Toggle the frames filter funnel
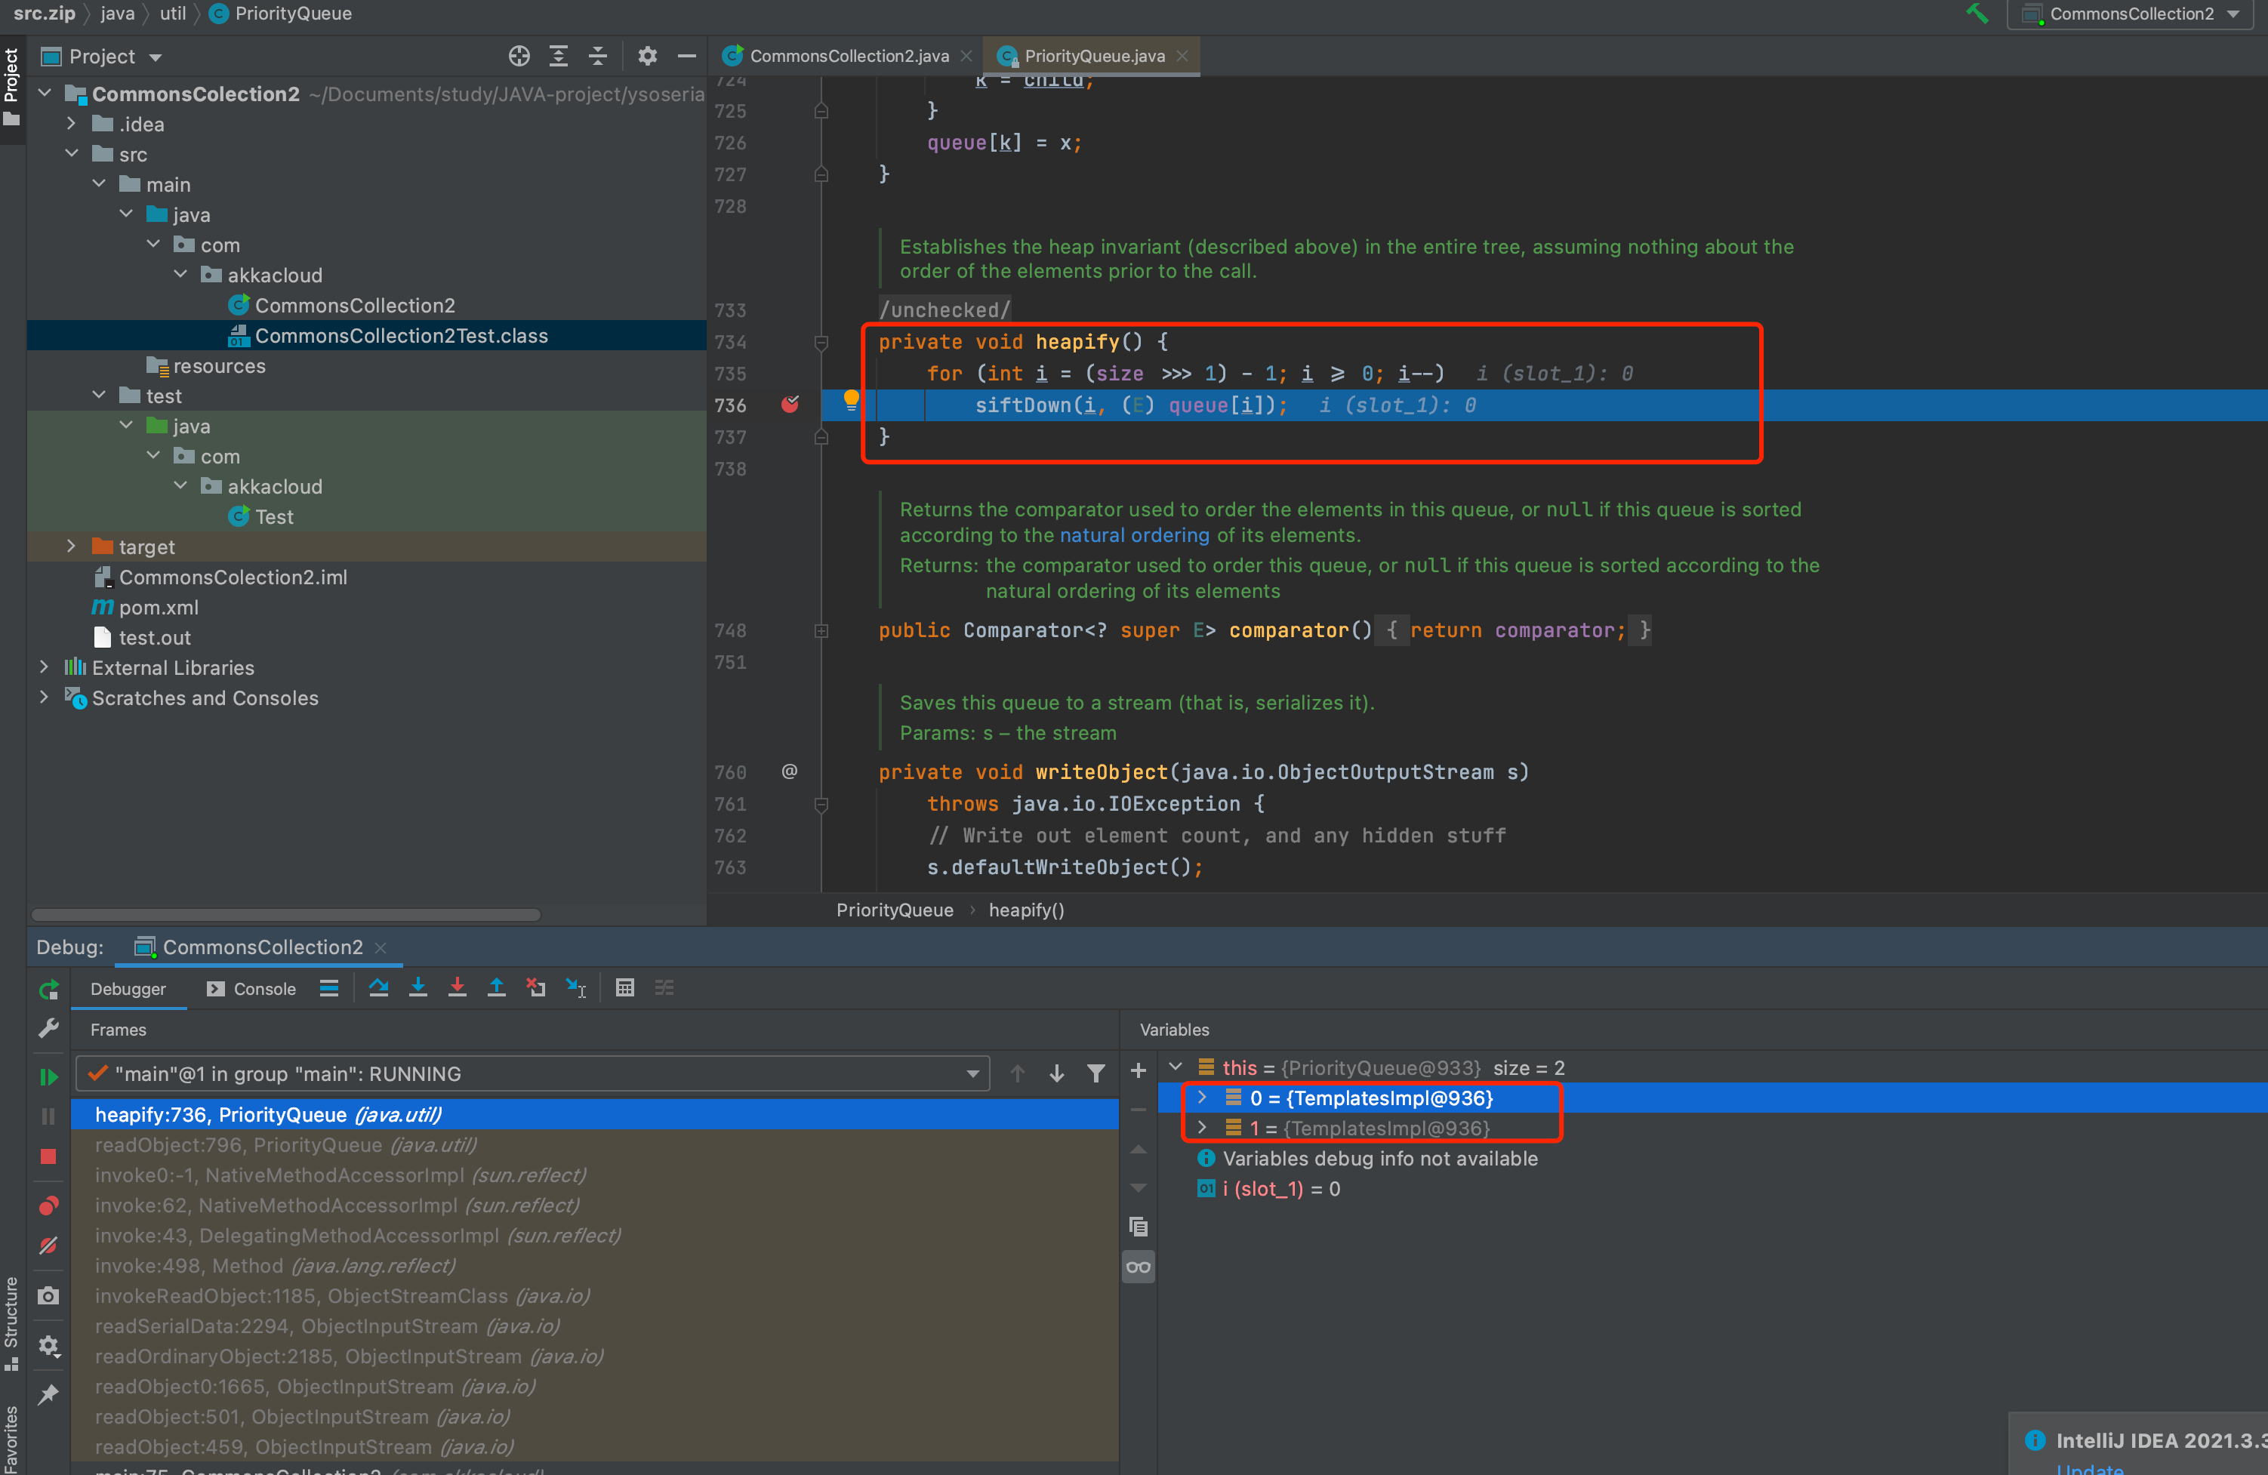The image size is (2268, 1475). tap(1096, 1074)
